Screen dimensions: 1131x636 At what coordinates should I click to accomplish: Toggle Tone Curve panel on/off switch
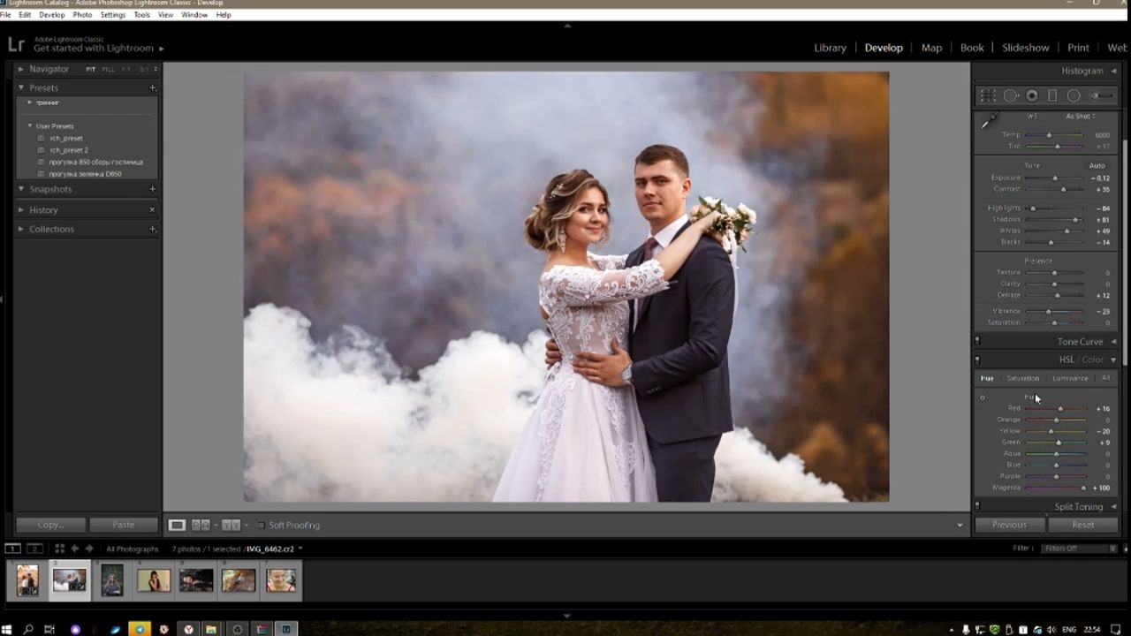[977, 341]
